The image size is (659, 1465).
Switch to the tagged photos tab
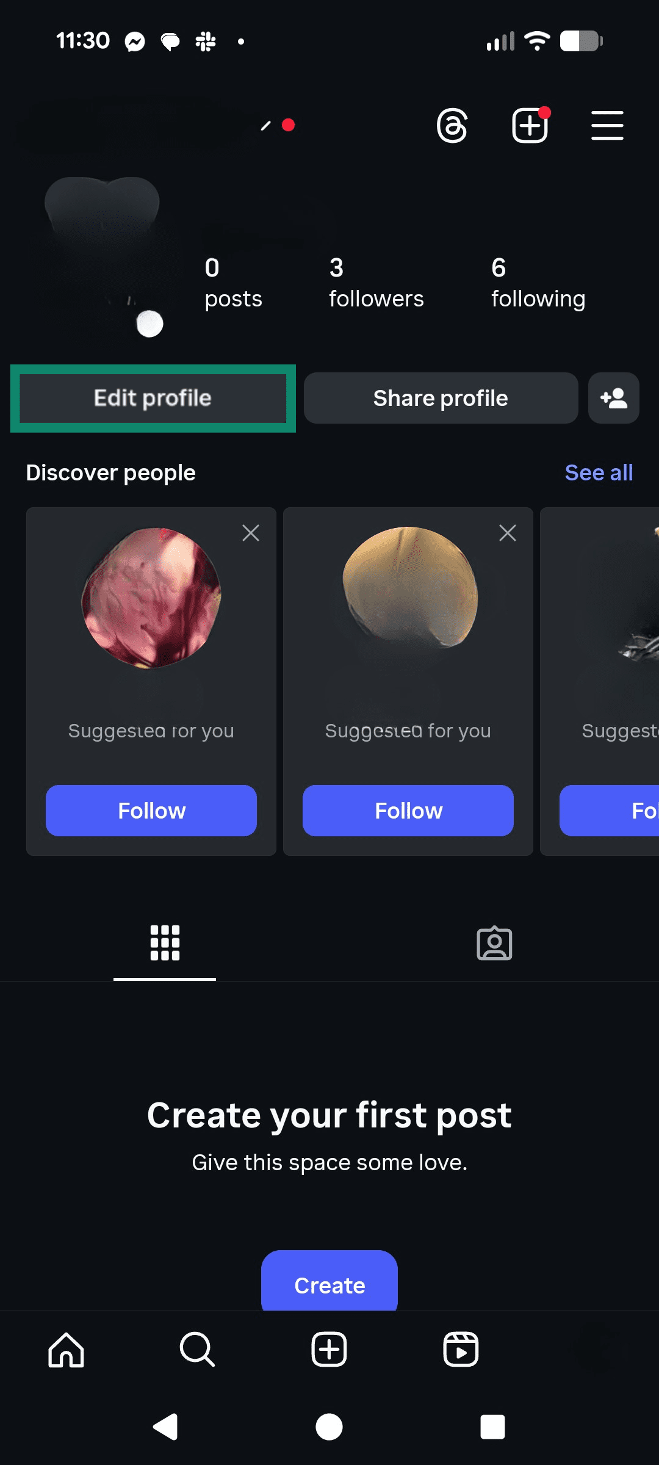[494, 943]
